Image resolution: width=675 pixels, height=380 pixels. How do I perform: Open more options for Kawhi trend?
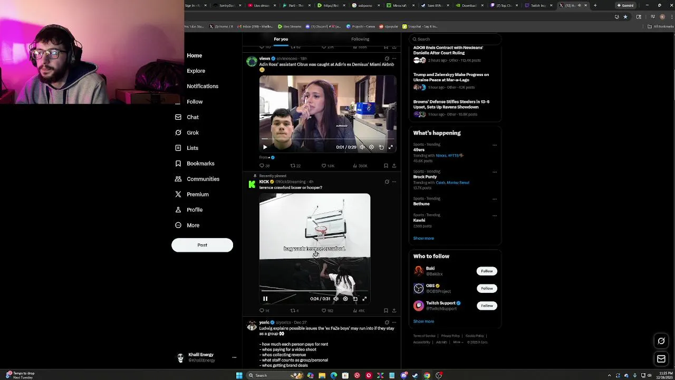495,215
